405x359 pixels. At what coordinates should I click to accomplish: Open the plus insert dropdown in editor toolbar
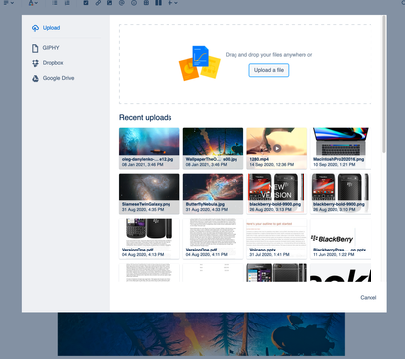(172, 3)
